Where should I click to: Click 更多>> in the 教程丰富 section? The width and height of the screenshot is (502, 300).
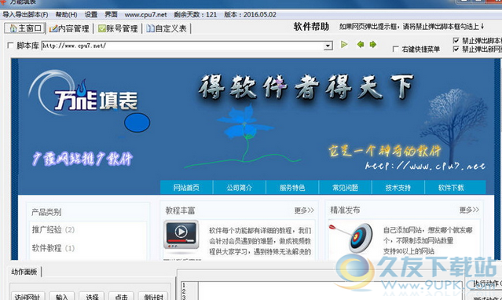304,210
